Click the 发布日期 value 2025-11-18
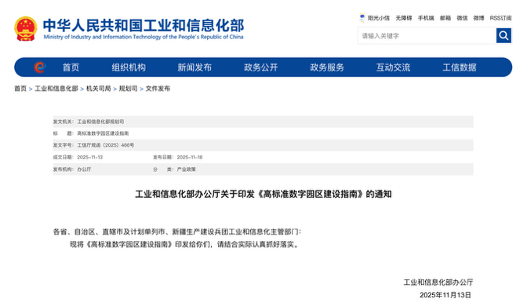The image size is (520, 306). coord(190,157)
